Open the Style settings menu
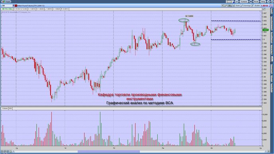The image size is (274, 154). point(237,6)
